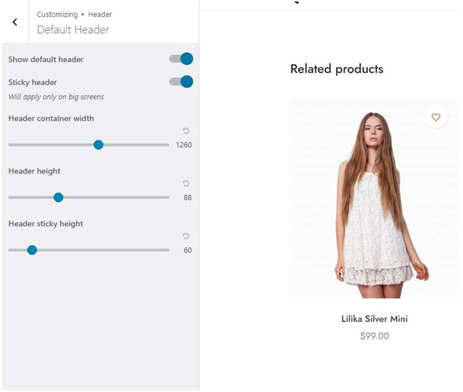Click the back arrow in the customizer
The width and height of the screenshot is (463, 392).
click(x=15, y=22)
